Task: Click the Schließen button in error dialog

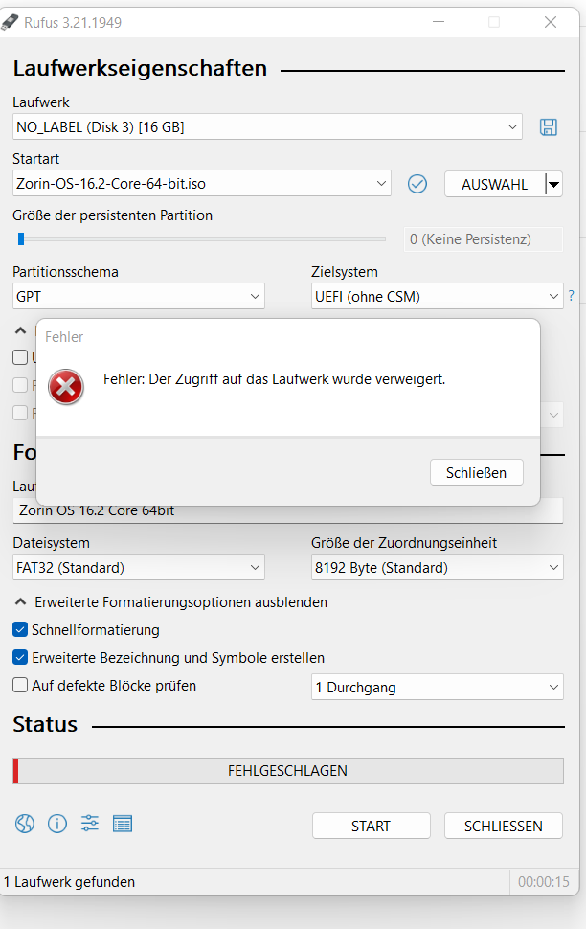Action: coord(477,472)
